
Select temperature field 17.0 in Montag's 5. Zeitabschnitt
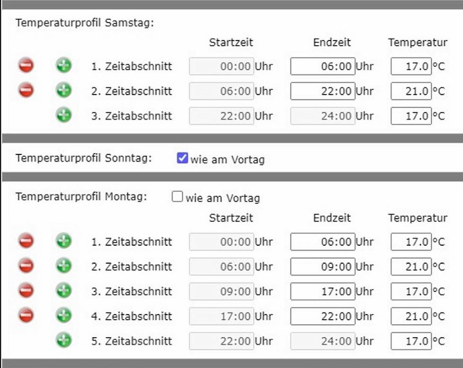tap(411, 341)
